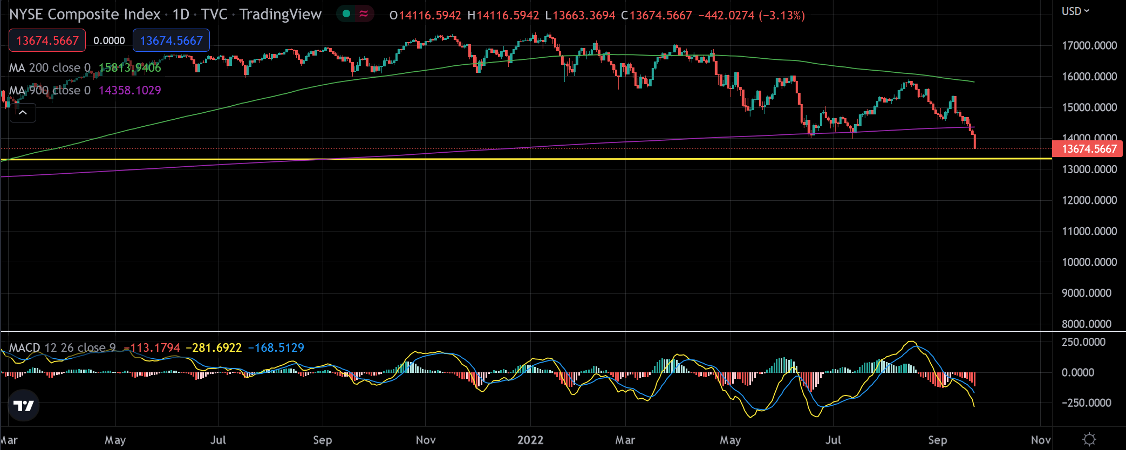Click the MACD signal value −168.5129
The width and height of the screenshot is (1126, 450).
(276, 347)
